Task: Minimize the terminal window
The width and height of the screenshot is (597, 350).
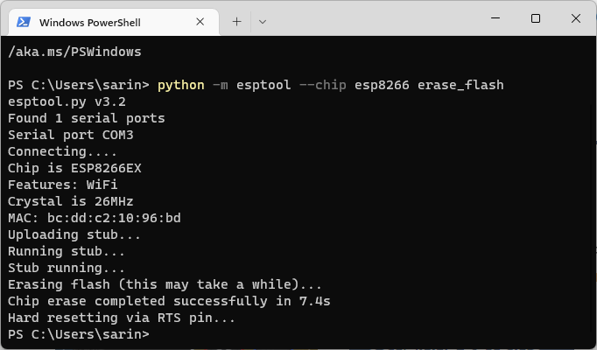Action: click(x=495, y=18)
